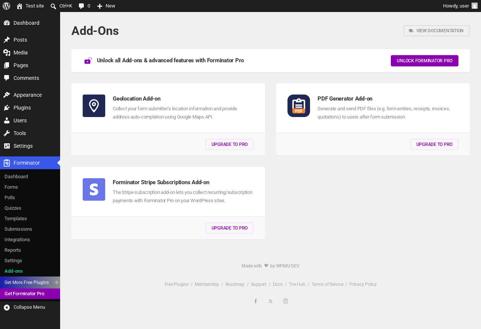Click the PDF Generator Add-on icon

(x=299, y=106)
